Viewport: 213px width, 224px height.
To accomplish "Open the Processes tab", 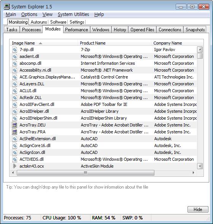I will pyautogui.click(x=32, y=30).
